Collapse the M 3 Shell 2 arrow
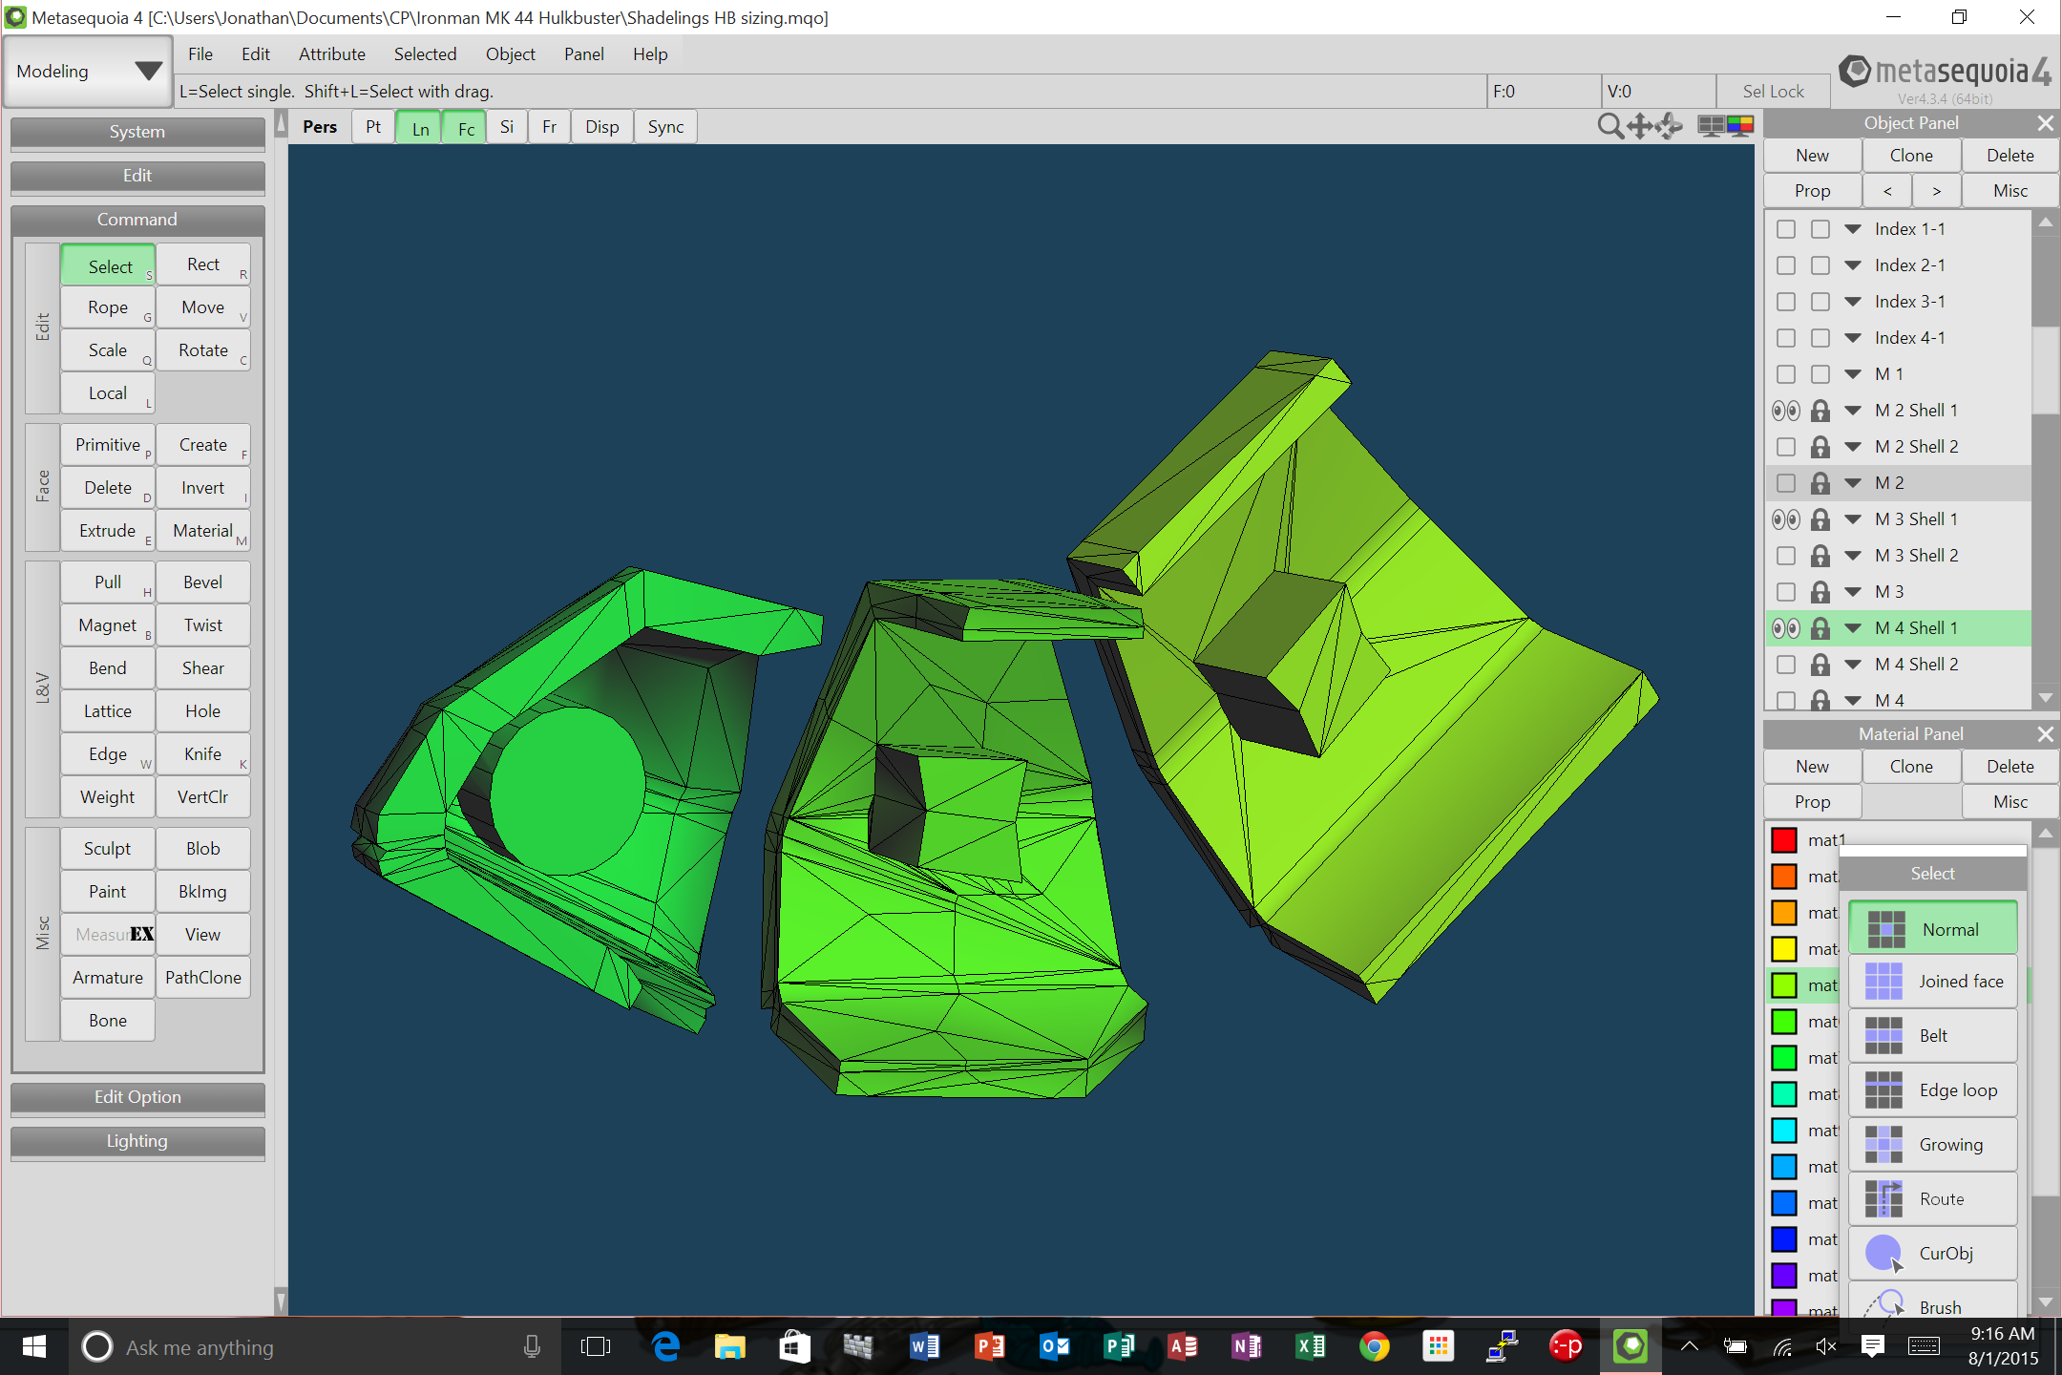Screen dimensions: 2062x1375 click(x=1853, y=556)
